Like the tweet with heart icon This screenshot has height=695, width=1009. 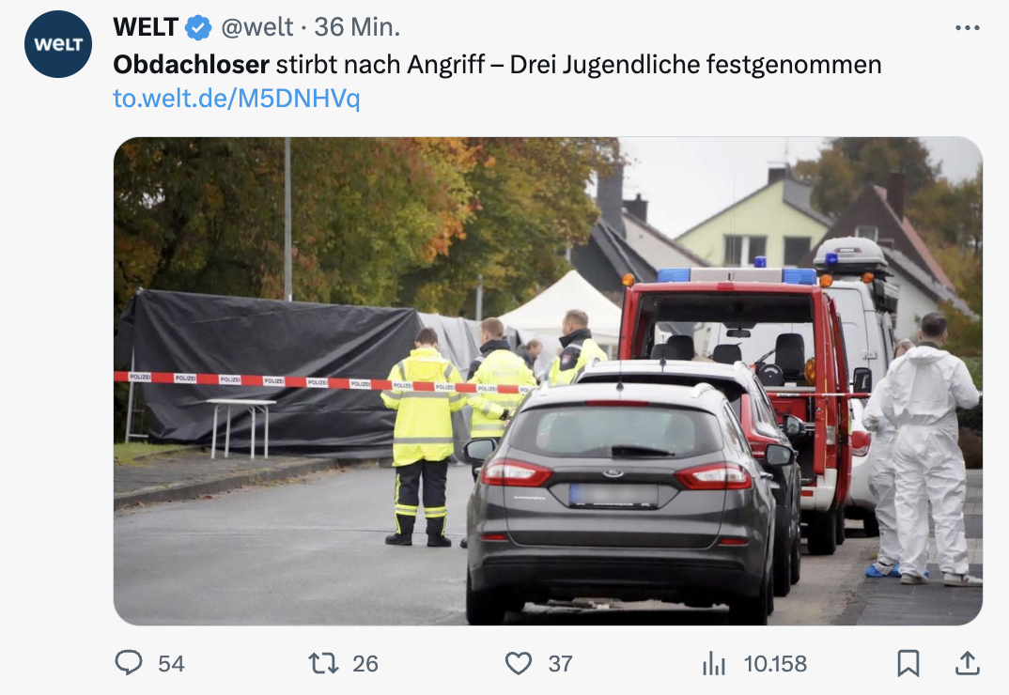click(x=519, y=663)
